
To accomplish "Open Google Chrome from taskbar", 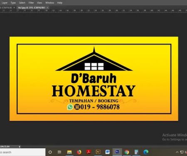I will (127, 152).
